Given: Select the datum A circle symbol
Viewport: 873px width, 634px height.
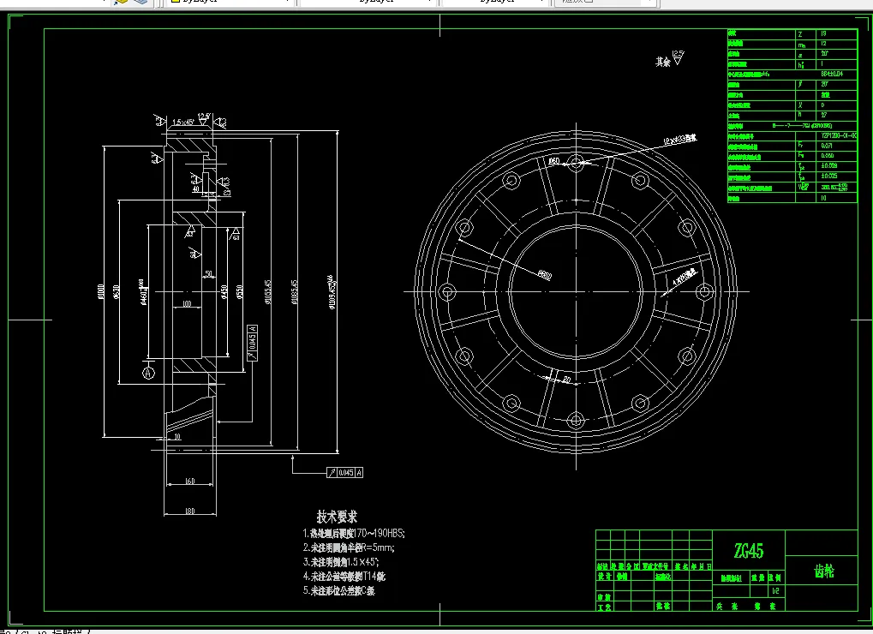Looking at the screenshot, I should (x=148, y=373).
